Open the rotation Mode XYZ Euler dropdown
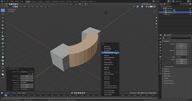The width and height of the screenshot is (192, 101). click(181, 57)
